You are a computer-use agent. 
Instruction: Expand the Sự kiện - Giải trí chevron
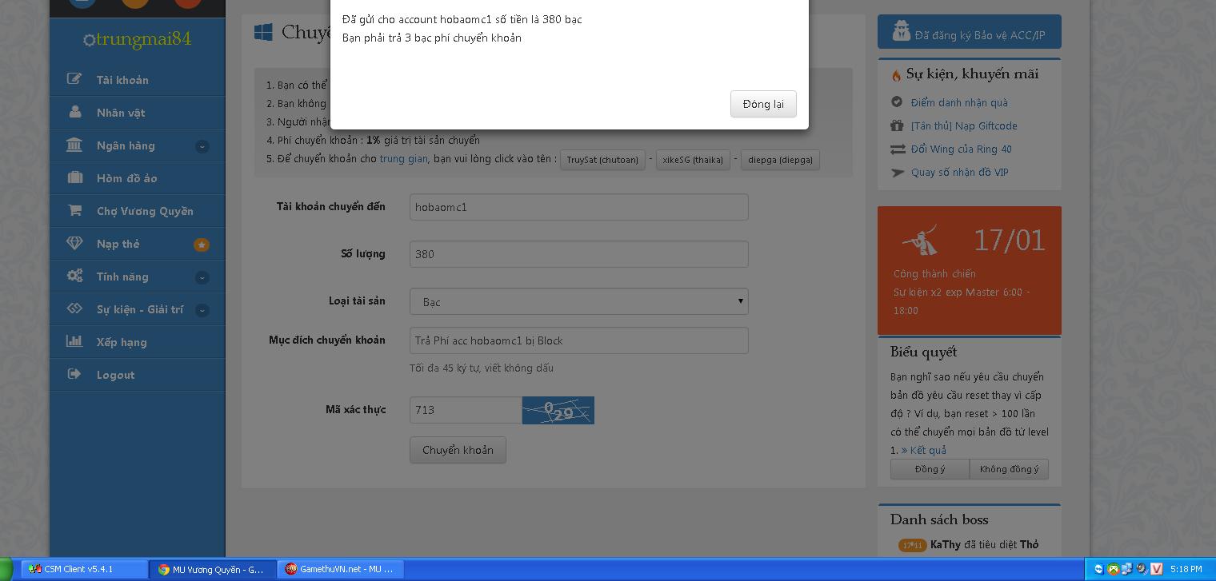pos(202,310)
